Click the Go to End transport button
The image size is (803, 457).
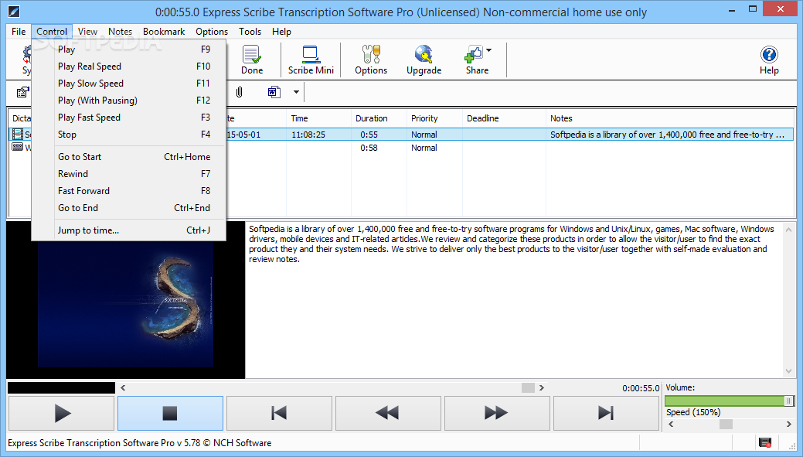tap(606, 413)
